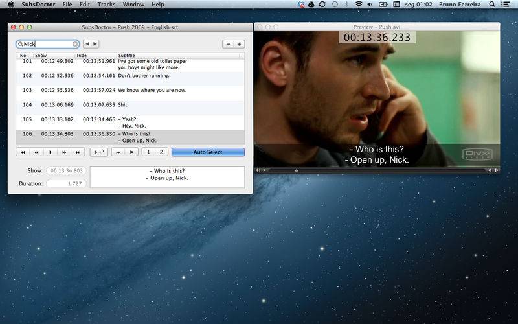The height and width of the screenshot is (324, 518).
Task: Click the sync arrows menu bar icon
Action: 322,5
